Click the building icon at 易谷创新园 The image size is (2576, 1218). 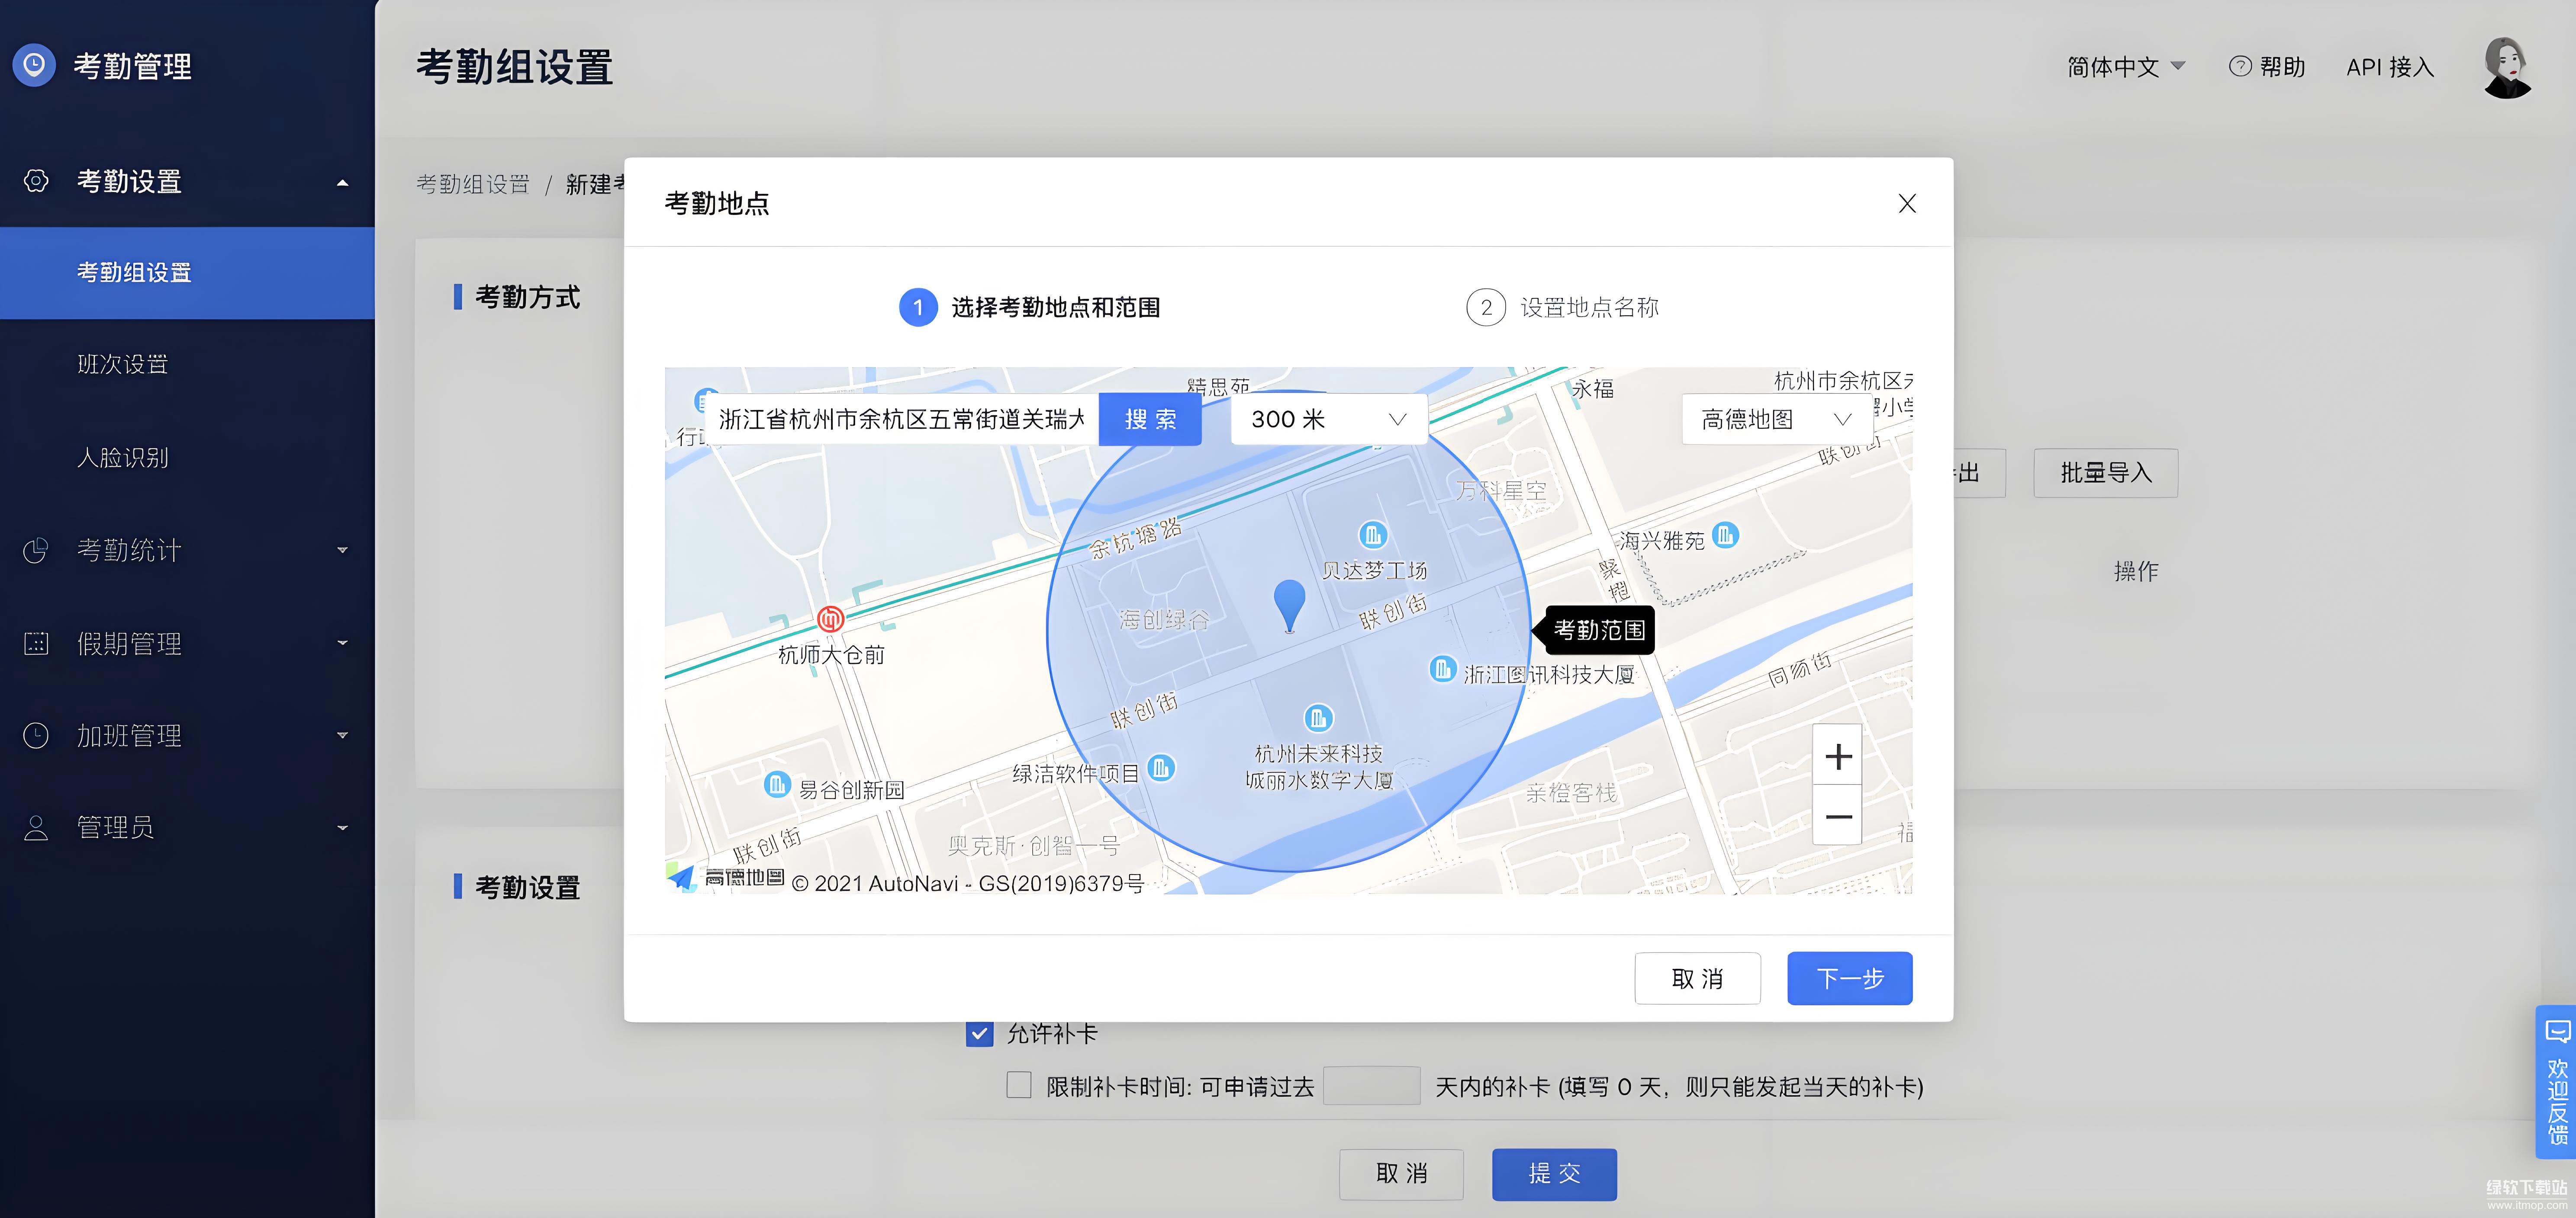[x=777, y=784]
